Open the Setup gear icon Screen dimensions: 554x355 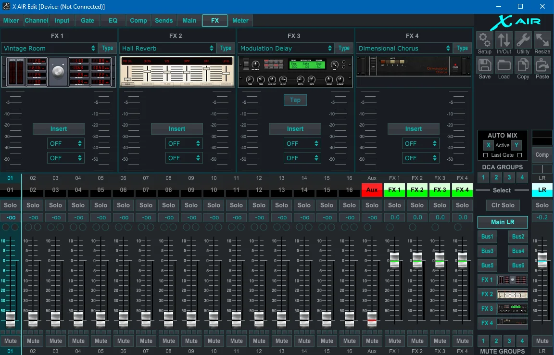click(x=485, y=40)
